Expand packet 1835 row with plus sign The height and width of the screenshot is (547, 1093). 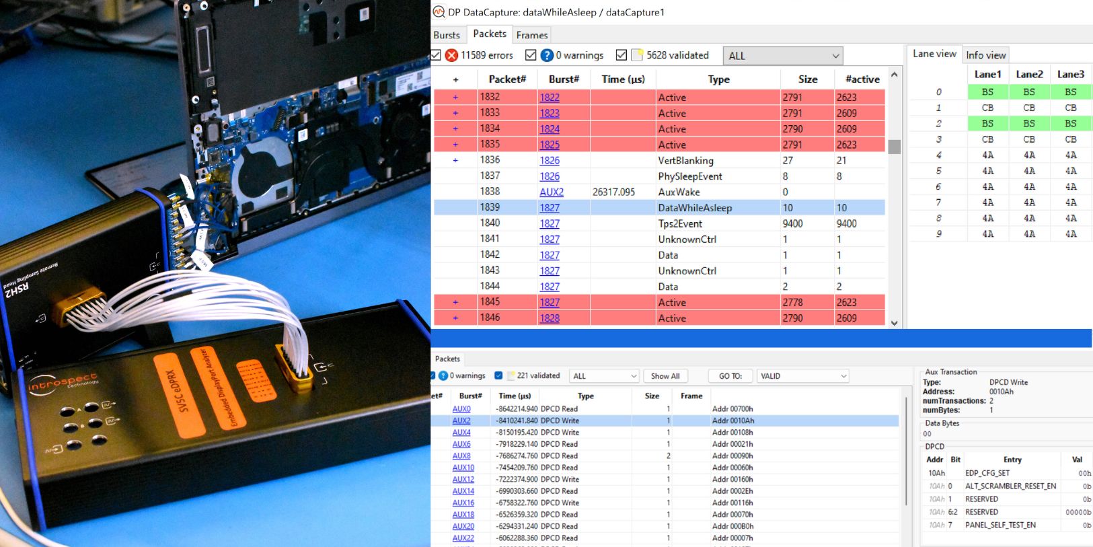coord(455,145)
